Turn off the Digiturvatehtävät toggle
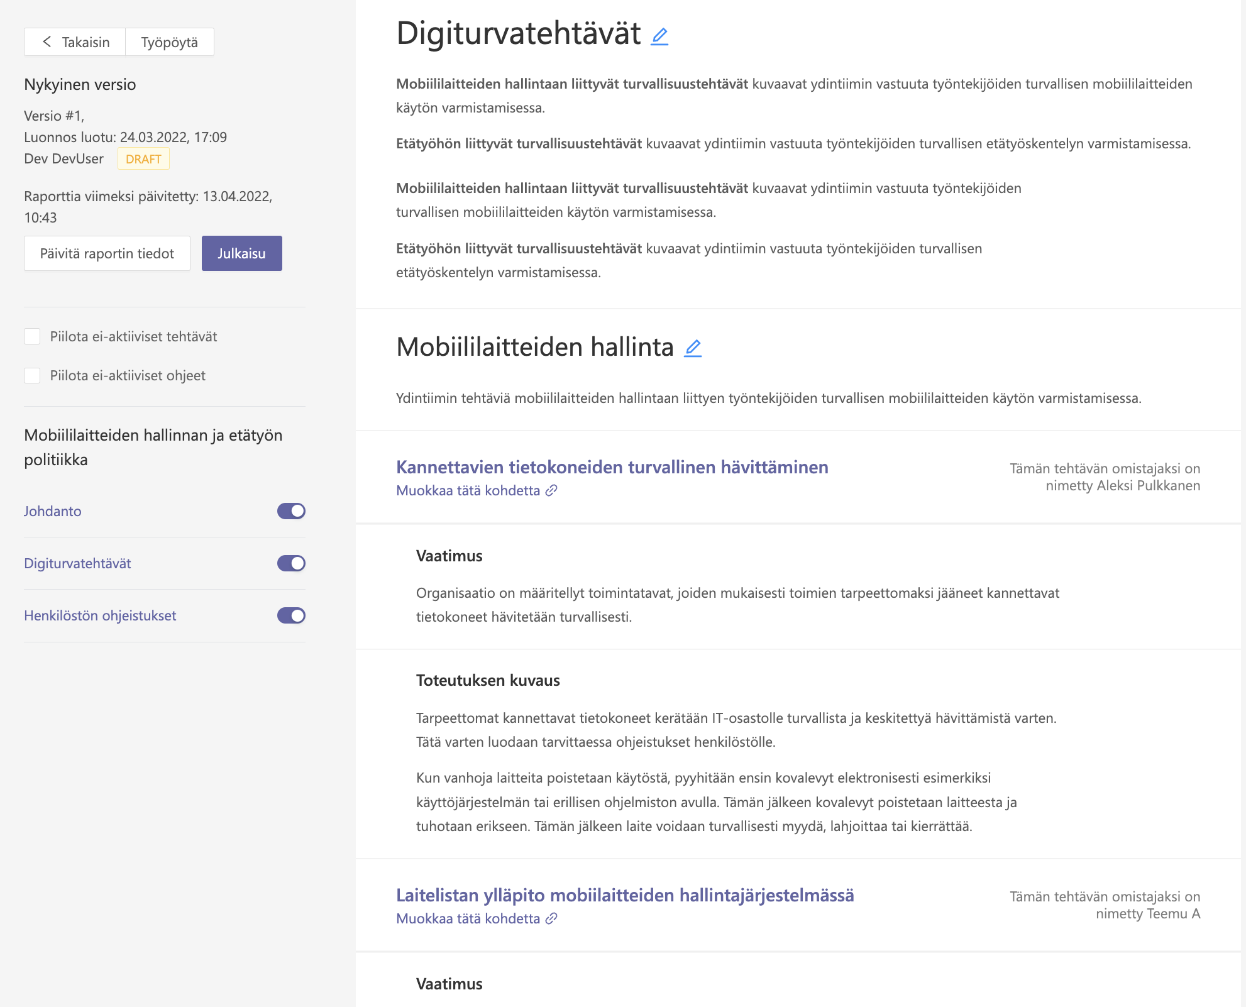Viewport: 1246px width, 1007px height. [291, 563]
